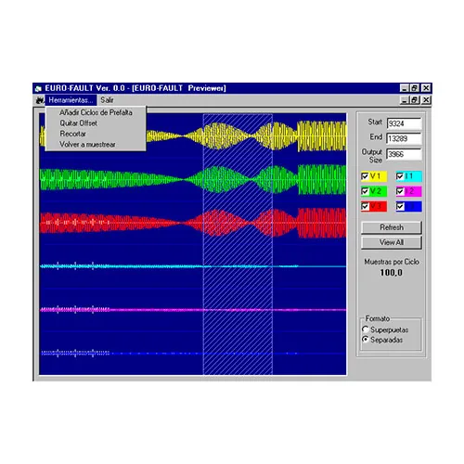Uncheck the V3 red channel checkbox
This screenshot has height=464, width=464.
pos(365,206)
